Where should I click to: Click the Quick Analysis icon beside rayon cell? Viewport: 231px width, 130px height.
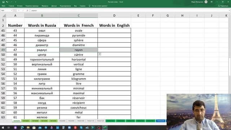point(100,54)
